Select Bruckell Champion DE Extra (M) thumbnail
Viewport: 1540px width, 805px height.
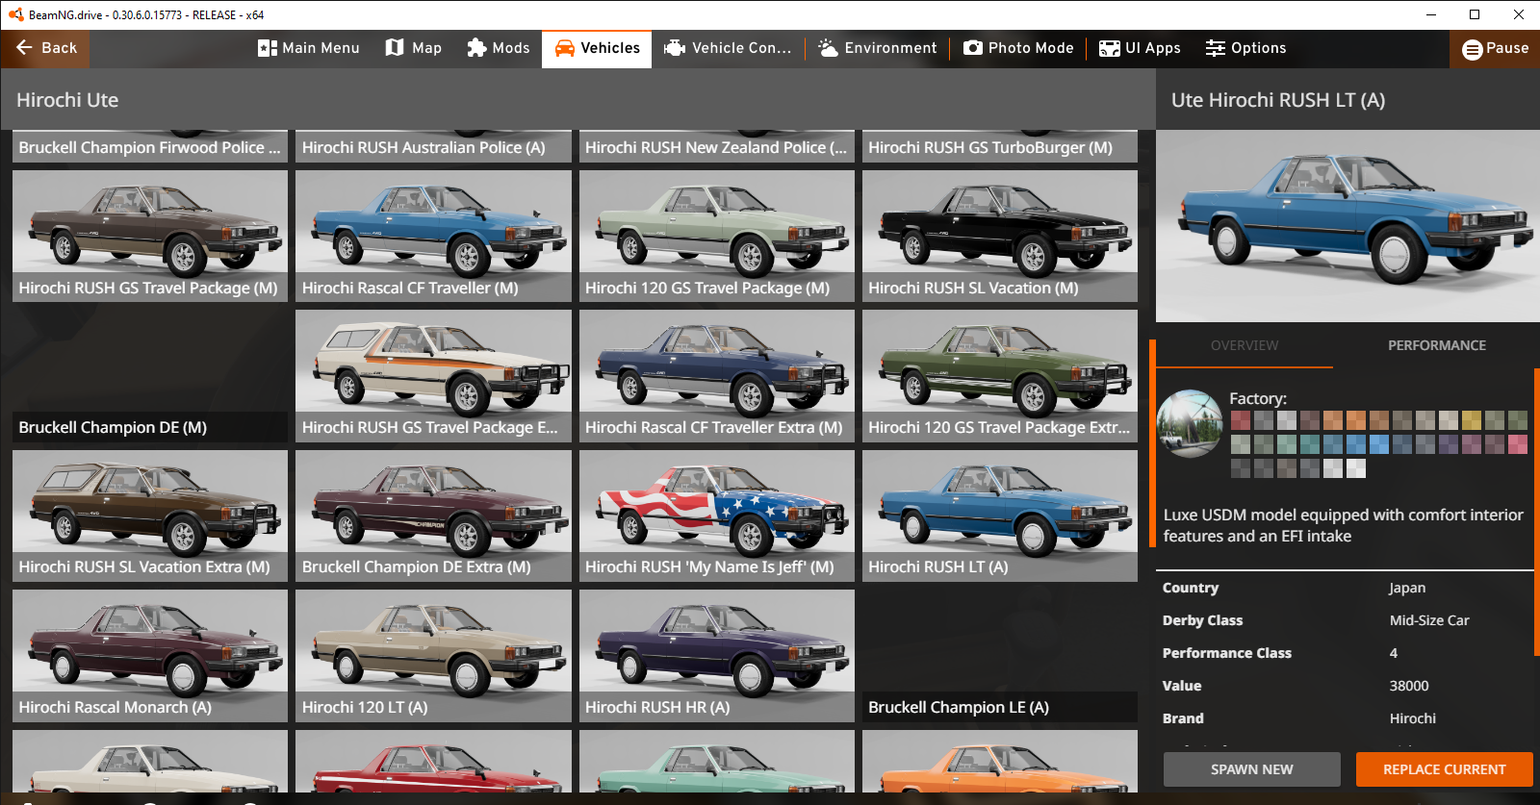[x=433, y=516]
